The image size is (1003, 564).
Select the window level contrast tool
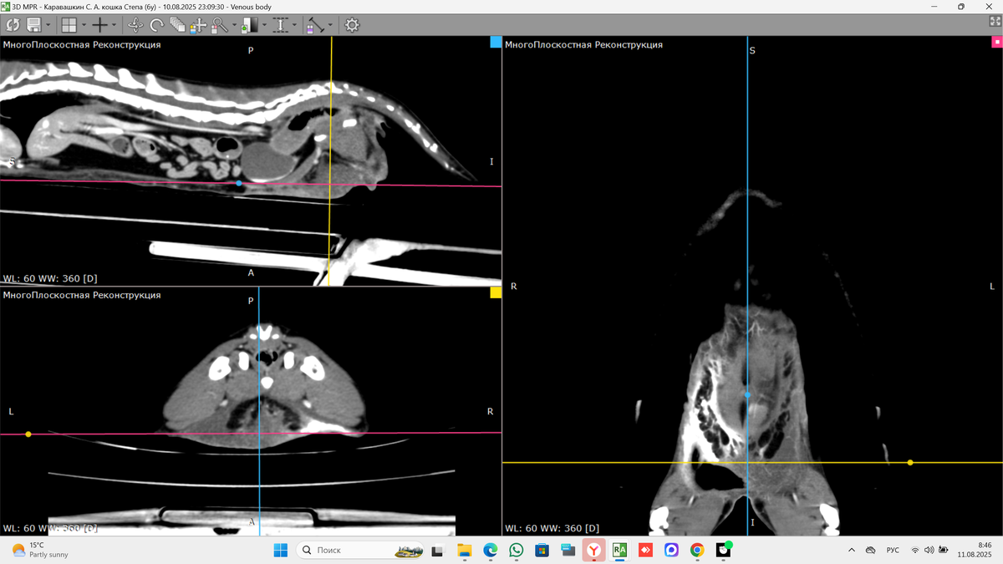249,25
